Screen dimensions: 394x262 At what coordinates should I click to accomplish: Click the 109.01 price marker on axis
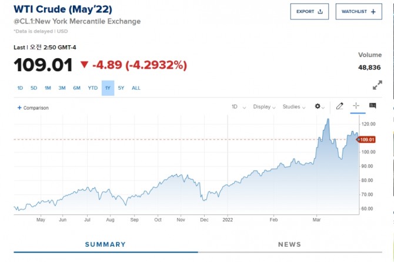point(368,140)
